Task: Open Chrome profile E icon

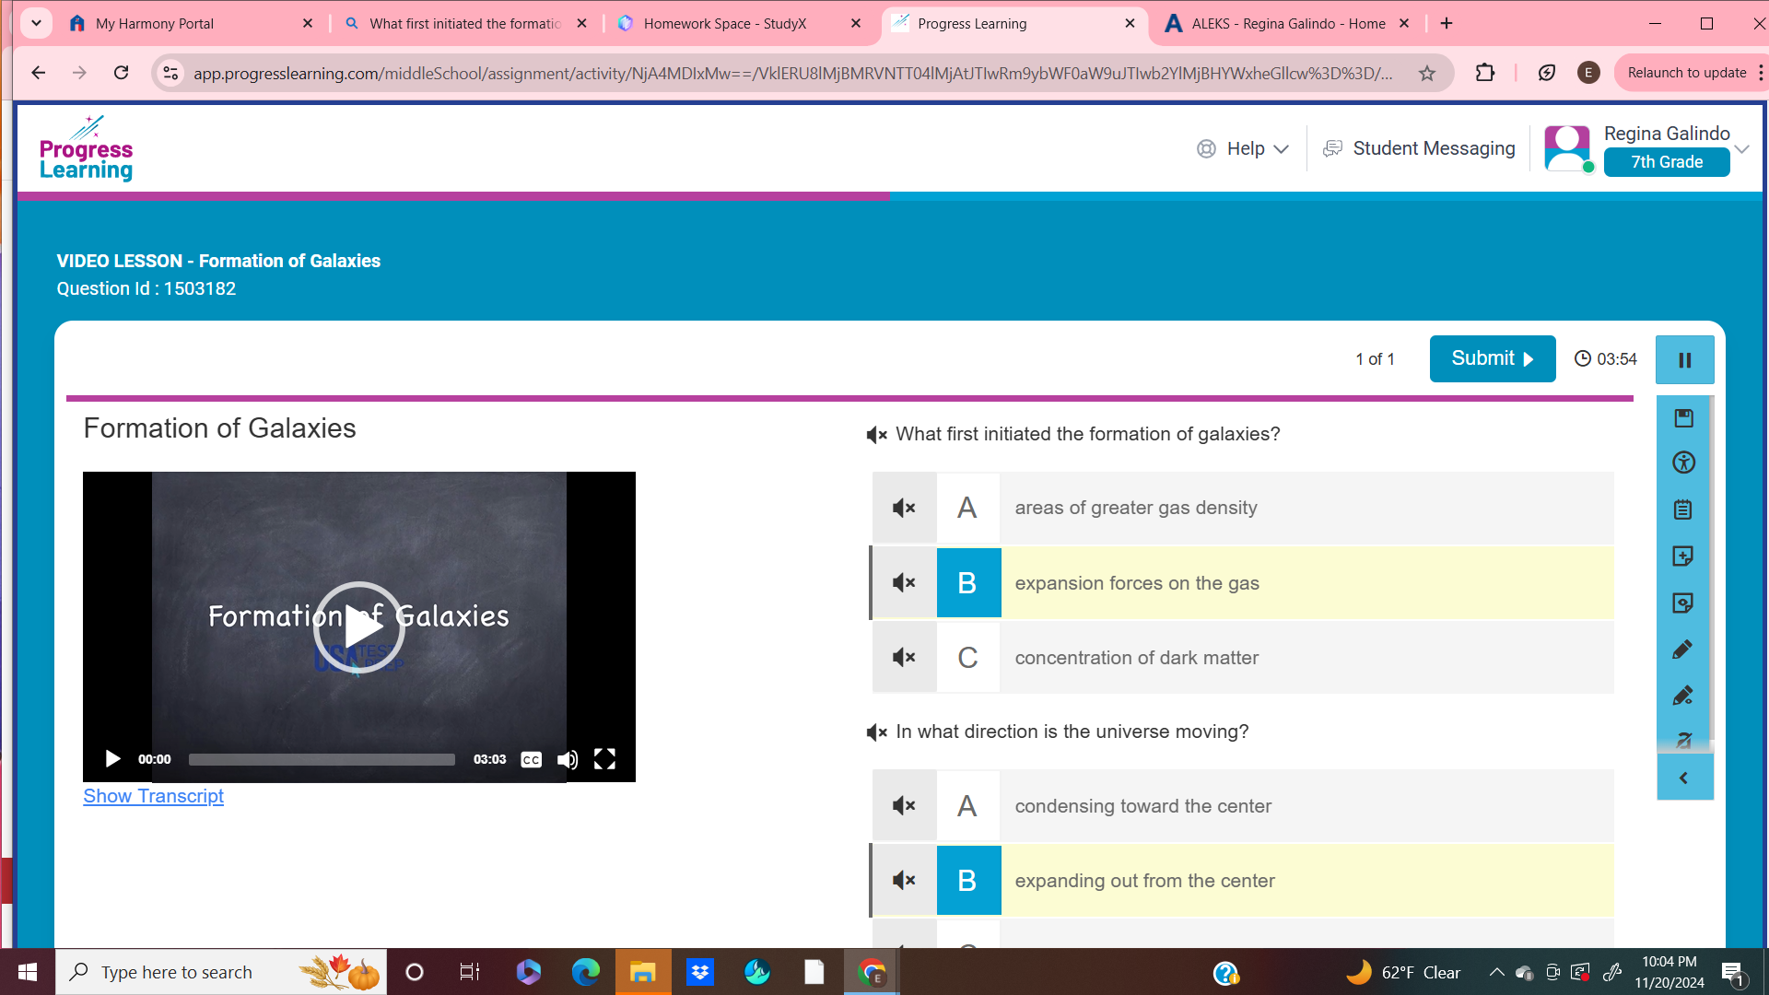Action: (x=1587, y=73)
